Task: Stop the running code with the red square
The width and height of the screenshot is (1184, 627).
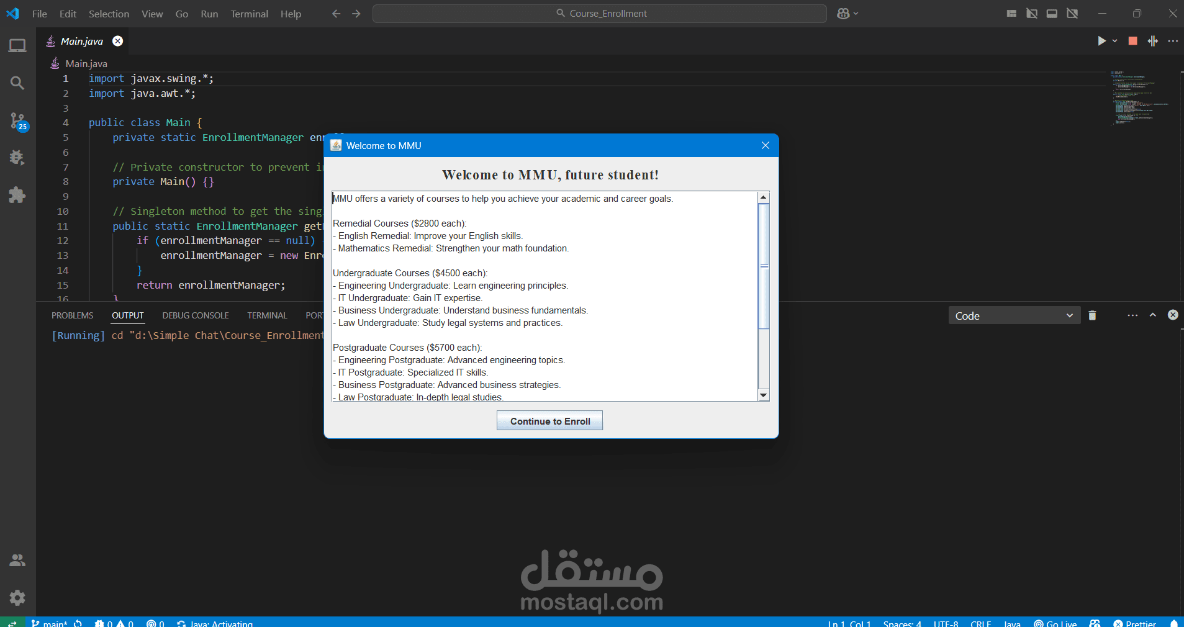Action: [x=1132, y=41]
